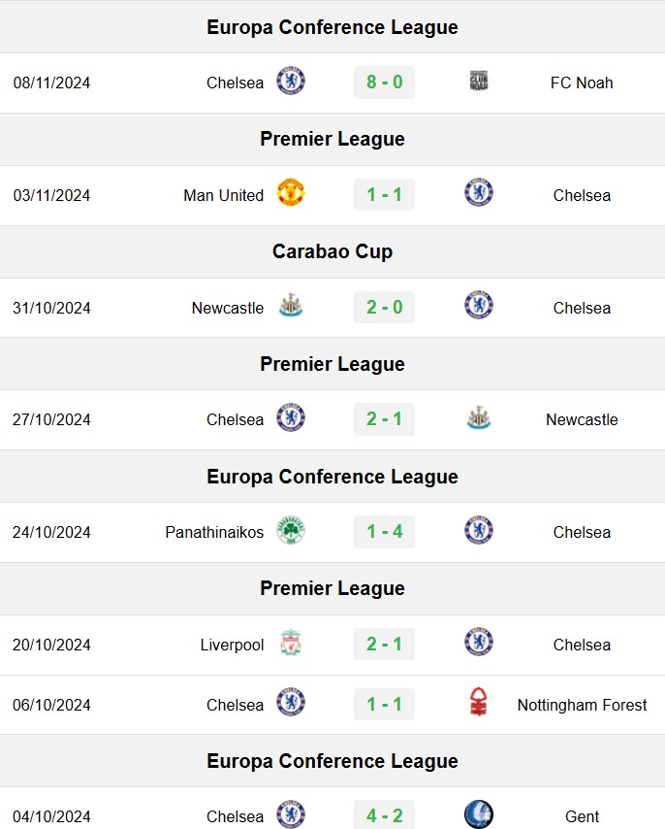Image resolution: width=665 pixels, height=829 pixels.
Task: Click the Man United team name
Action: point(223,196)
